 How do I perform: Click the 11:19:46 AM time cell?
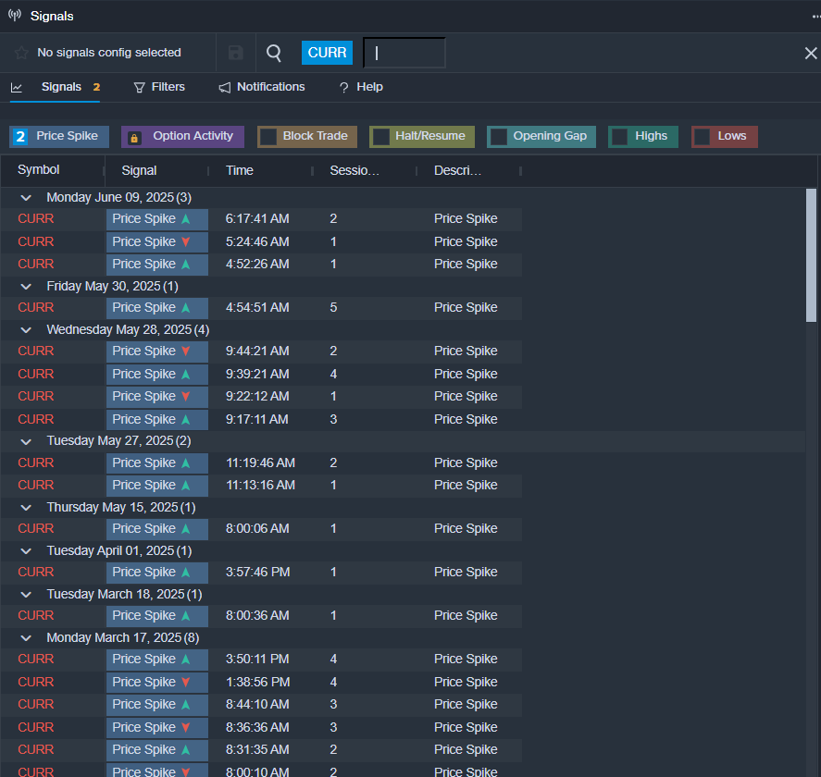coord(260,463)
